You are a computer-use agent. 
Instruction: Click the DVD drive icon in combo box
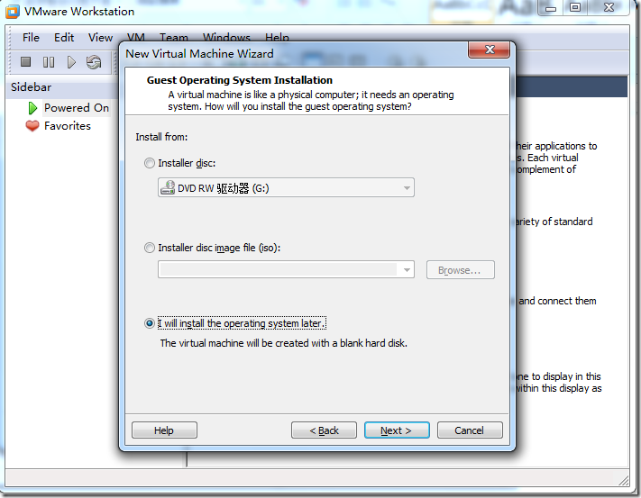click(x=168, y=188)
